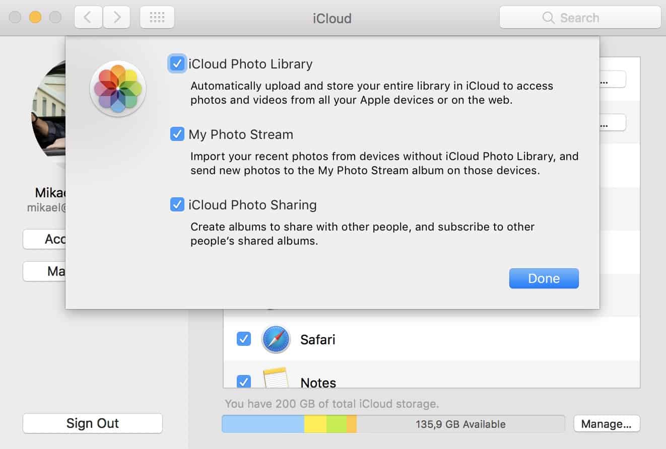Click the yellow segment of the storage bar
The height and width of the screenshot is (449, 666).
pyautogui.click(x=315, y=424)
